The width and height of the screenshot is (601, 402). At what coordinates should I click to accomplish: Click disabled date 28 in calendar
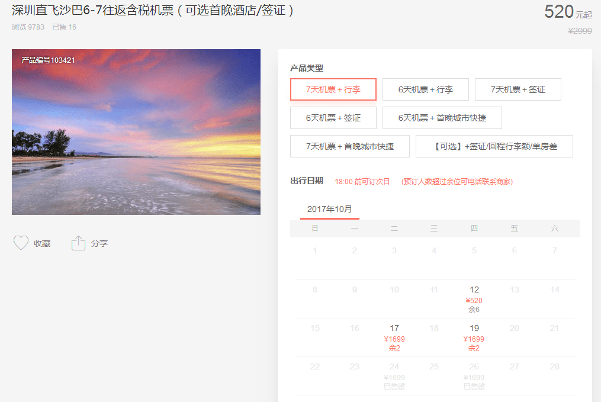tap(555, 366)
